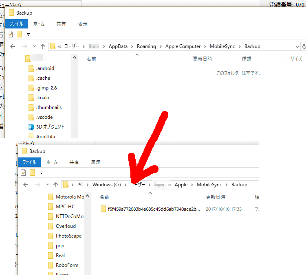Select PhotoScape folder in lower tree
Viewport: 306px width, 275px height.
pyautogui.click(x=65, y=236)
